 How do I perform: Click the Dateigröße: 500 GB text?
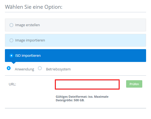coord(70,100)
